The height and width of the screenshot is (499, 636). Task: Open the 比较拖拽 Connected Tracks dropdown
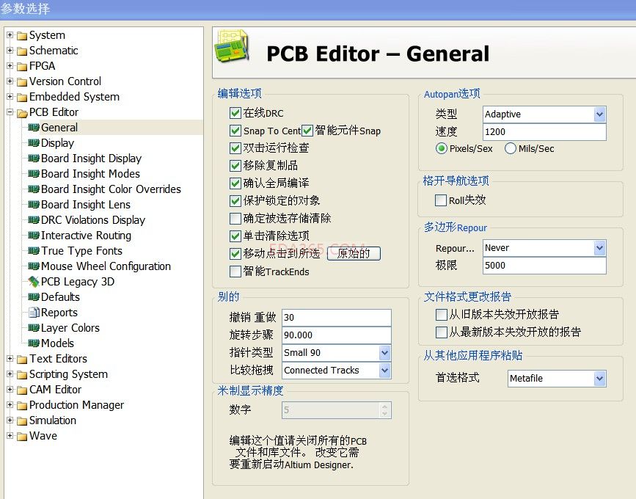[385, 370]
